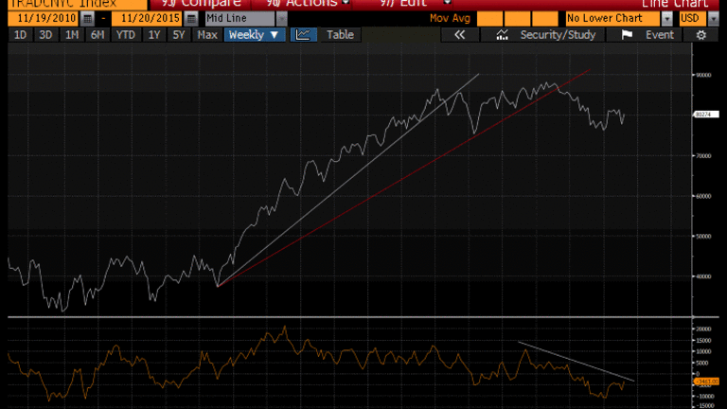Expand the Weekly periodicity dropdown
The width and height of the screenshot is (727, 409).
(255, 35)
